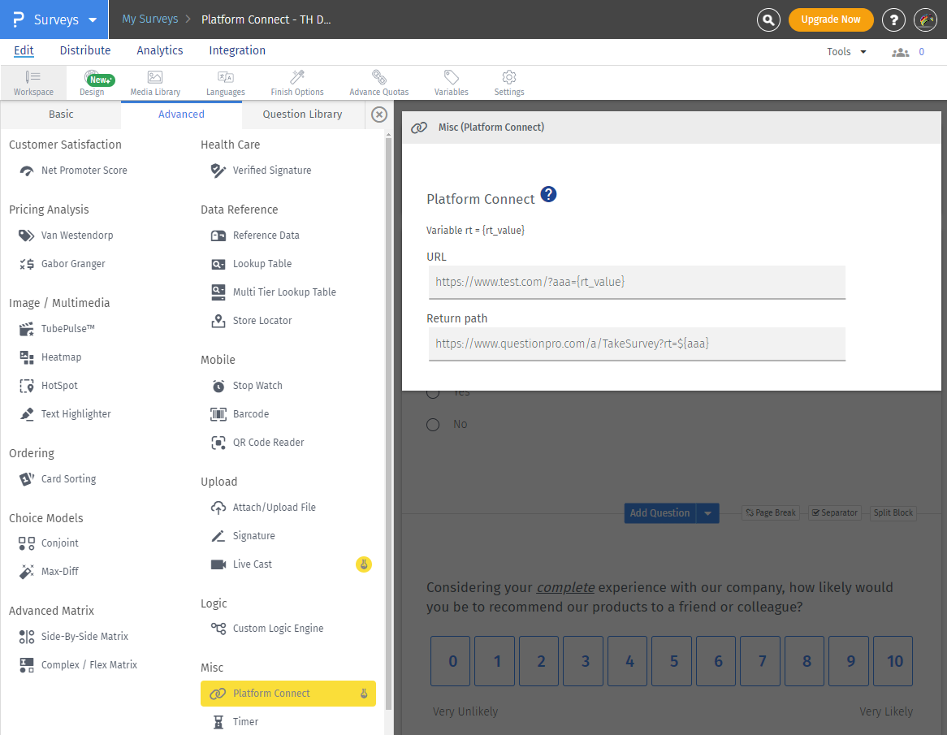Click the Platform Connect help icon

coord(548,194)
